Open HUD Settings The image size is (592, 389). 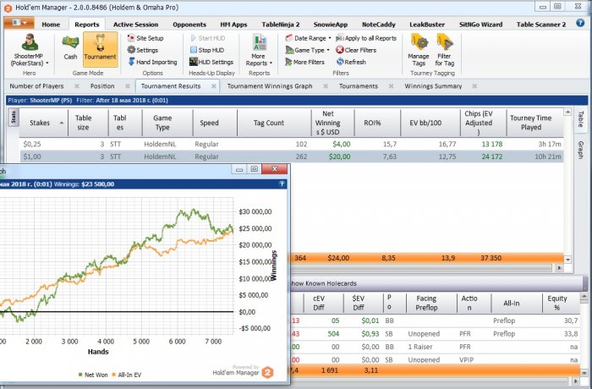pos(211,62)
